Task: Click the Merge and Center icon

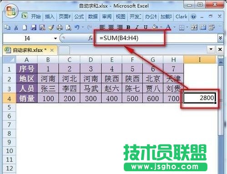Action: pyautogui.click(x=194, y=27)
